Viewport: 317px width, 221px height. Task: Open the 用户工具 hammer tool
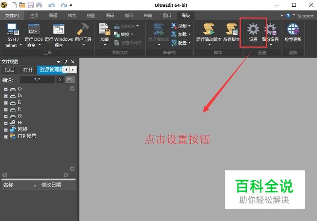click(x=83, y=29)
